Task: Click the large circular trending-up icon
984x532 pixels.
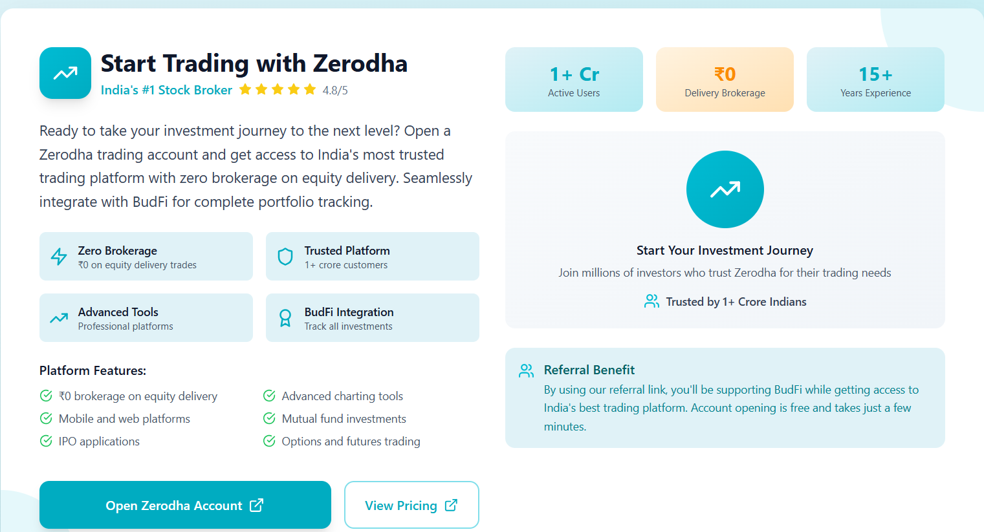Action: click(725, 189)
